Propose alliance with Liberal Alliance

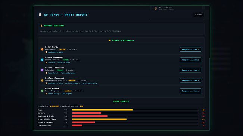pyautogui.click(x=190, y=70)
